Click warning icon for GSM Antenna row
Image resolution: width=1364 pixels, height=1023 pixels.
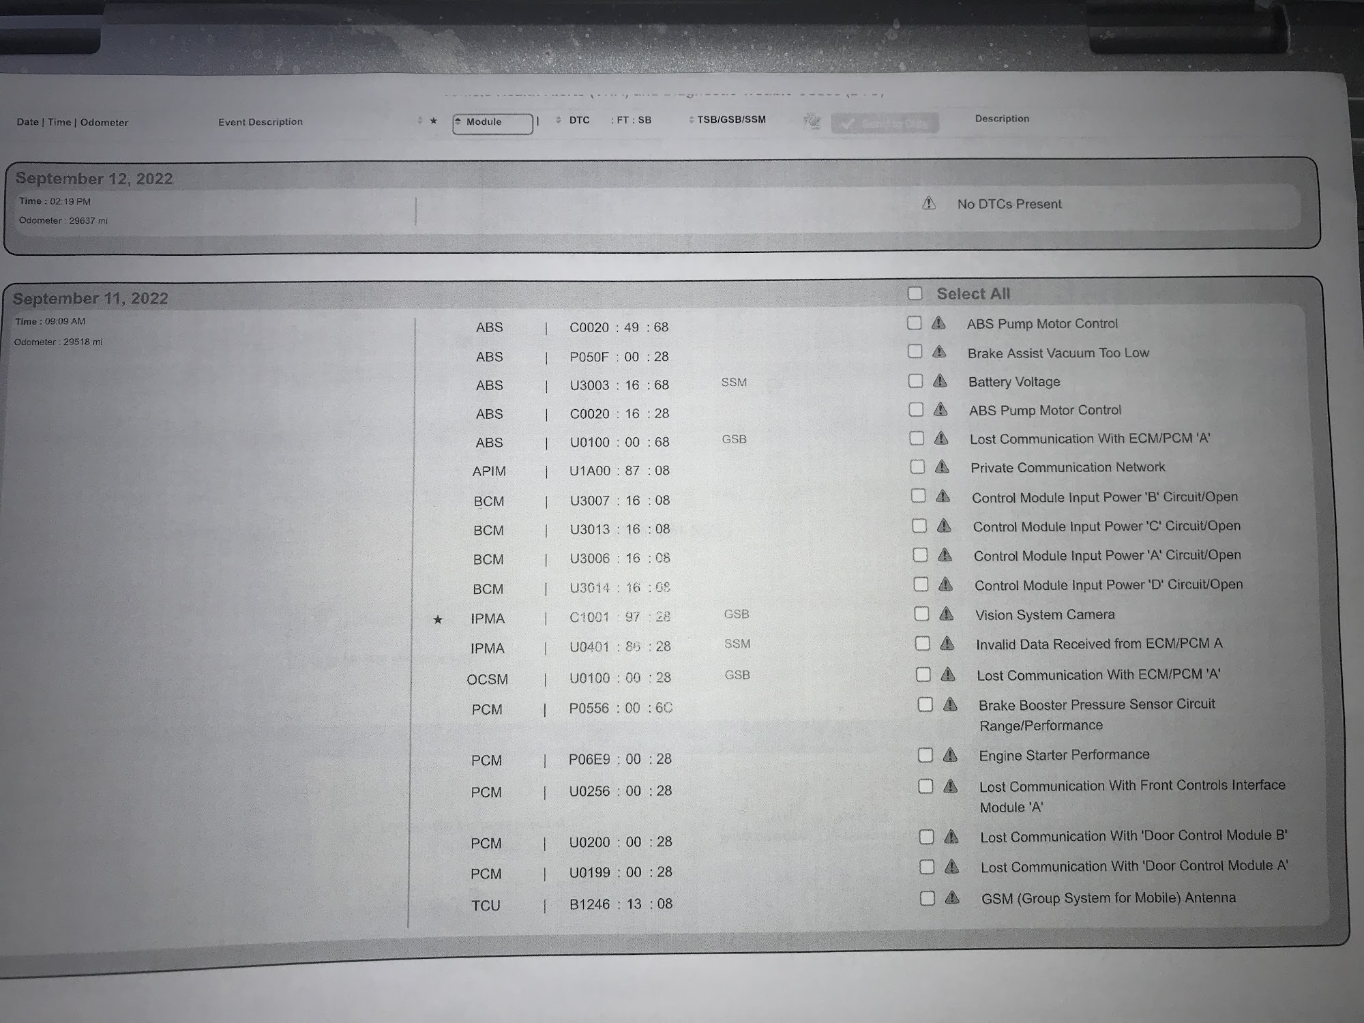952,898
